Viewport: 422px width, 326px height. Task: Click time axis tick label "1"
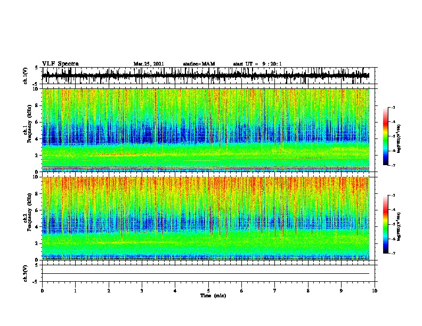click(75, 291)
